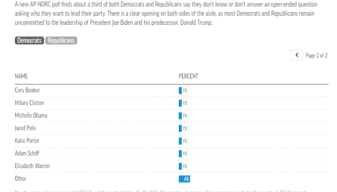Viewport: 337px width, 192px height.
Task: Click Michelle Obama's name in table
Action: 31,115
